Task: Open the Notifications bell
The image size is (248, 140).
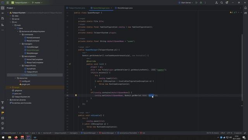Action: (245, 8)
